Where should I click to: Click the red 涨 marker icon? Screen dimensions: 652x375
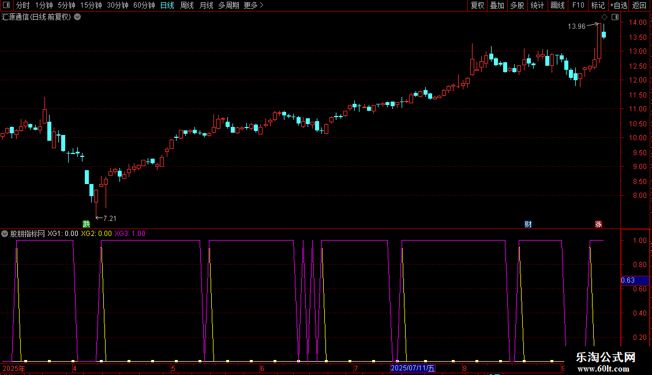pos(598,224)
